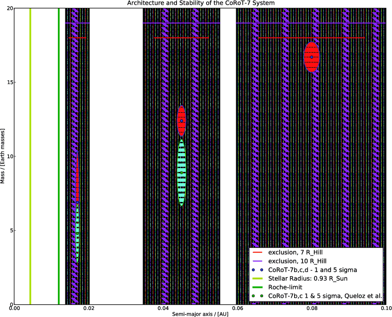Click the 'Semi-major axis / [AU]' axis label
The height and width of the screenshot is (317, 392).
[200, 314]
